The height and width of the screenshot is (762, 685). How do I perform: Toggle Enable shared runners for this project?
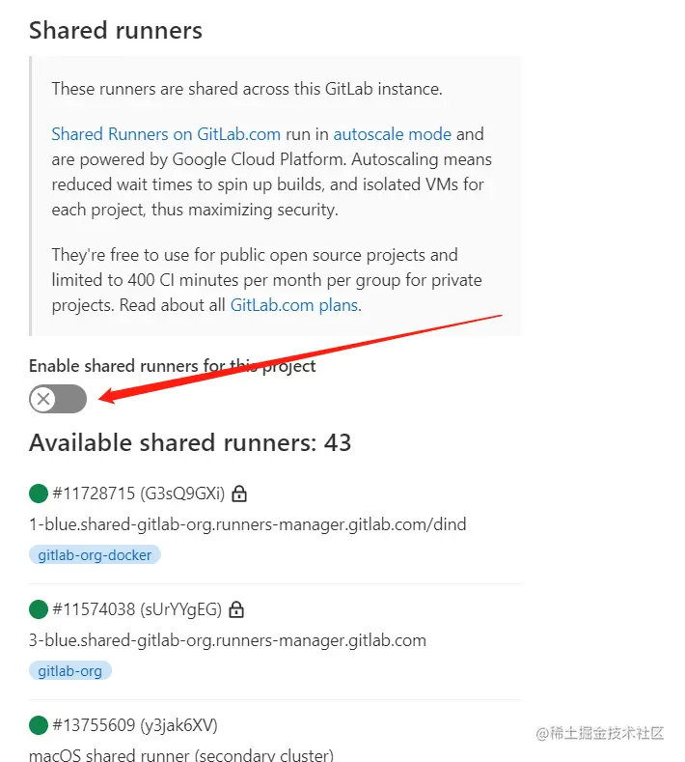pyautogui.click(x=58, y=399)
